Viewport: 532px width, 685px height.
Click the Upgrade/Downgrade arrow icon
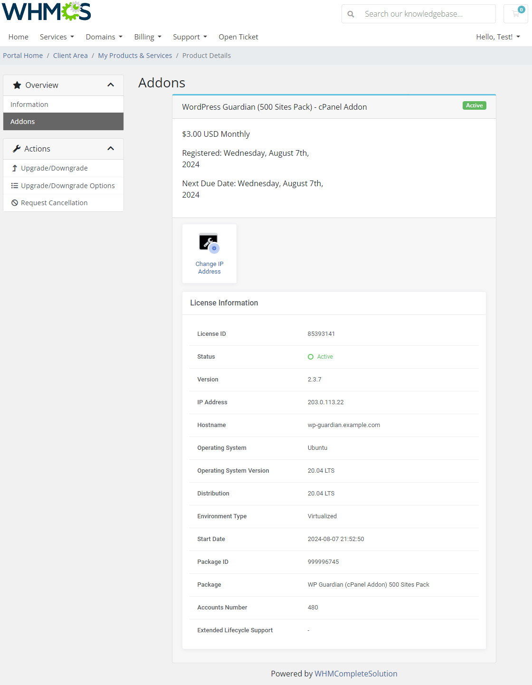(x=15, y=168)
